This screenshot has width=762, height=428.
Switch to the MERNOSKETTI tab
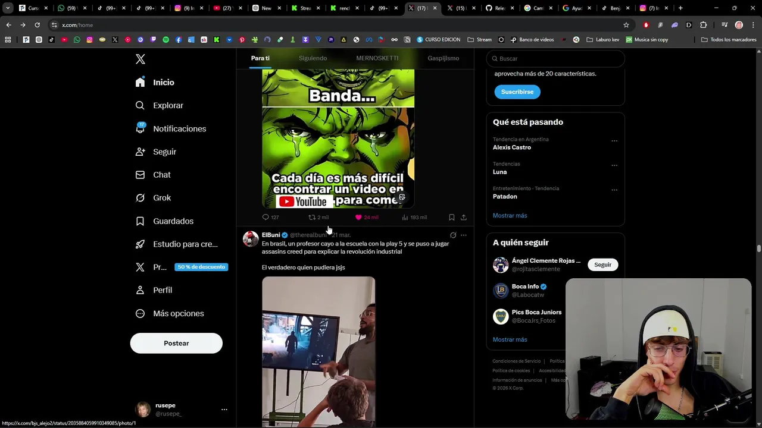377,58
